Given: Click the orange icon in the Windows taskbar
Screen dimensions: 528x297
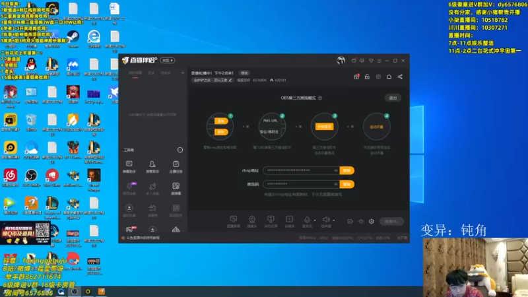Looking at the screenshot, I should pyautogui.click(x=102, y=291).
